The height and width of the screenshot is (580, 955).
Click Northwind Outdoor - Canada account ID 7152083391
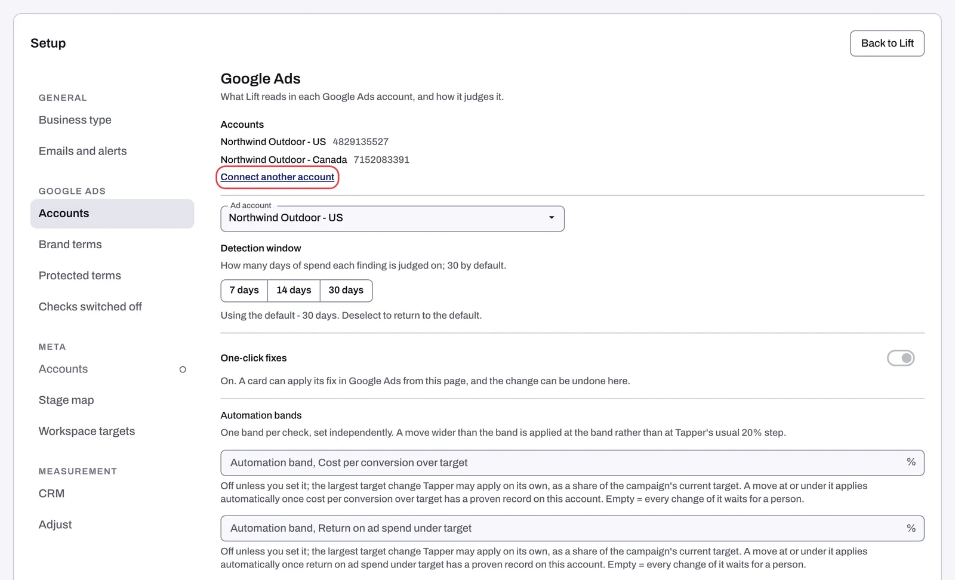tap(381, 160)
